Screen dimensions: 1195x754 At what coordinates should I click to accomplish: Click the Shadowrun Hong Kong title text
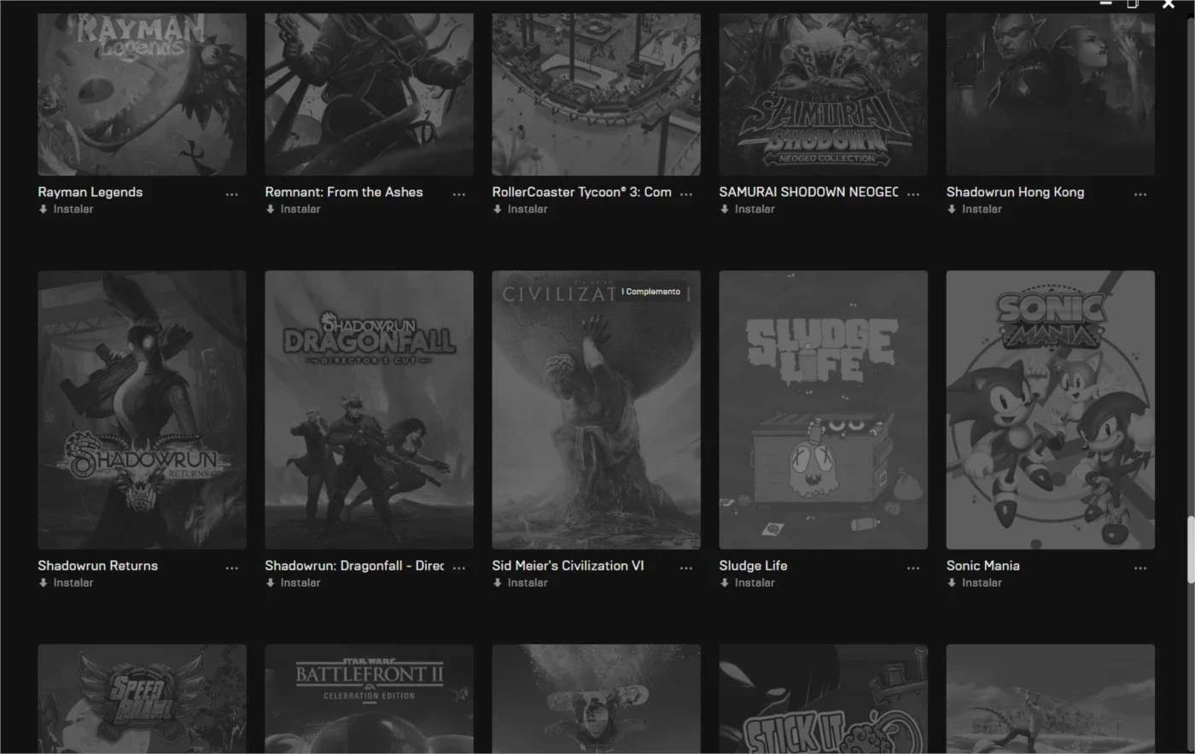1015,192
